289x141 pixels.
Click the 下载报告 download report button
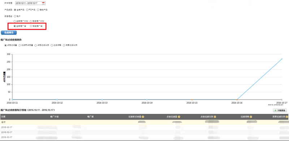280,110
